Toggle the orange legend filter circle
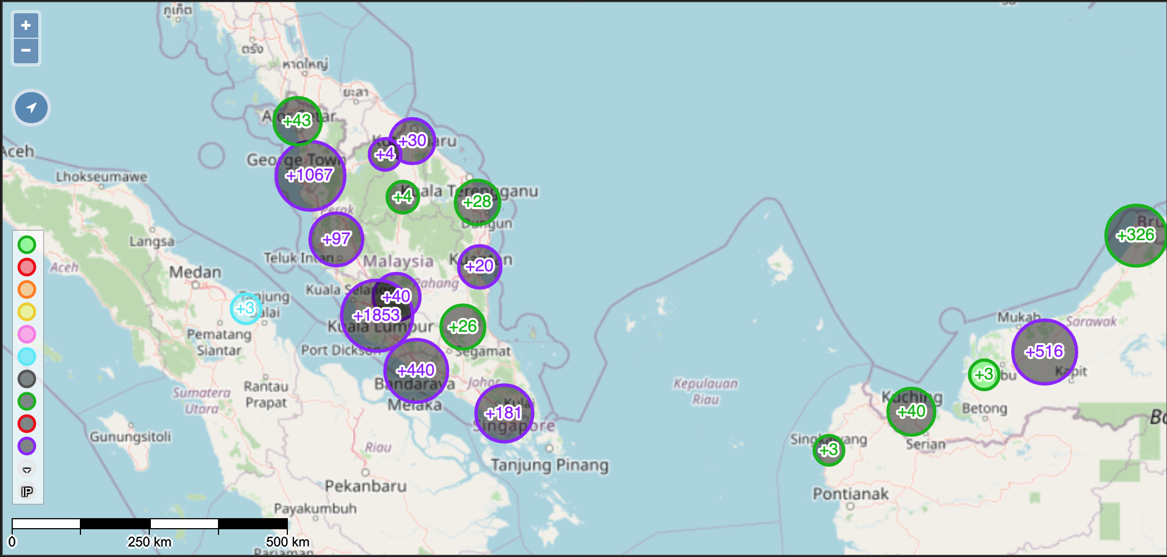 tap(27, 290)
